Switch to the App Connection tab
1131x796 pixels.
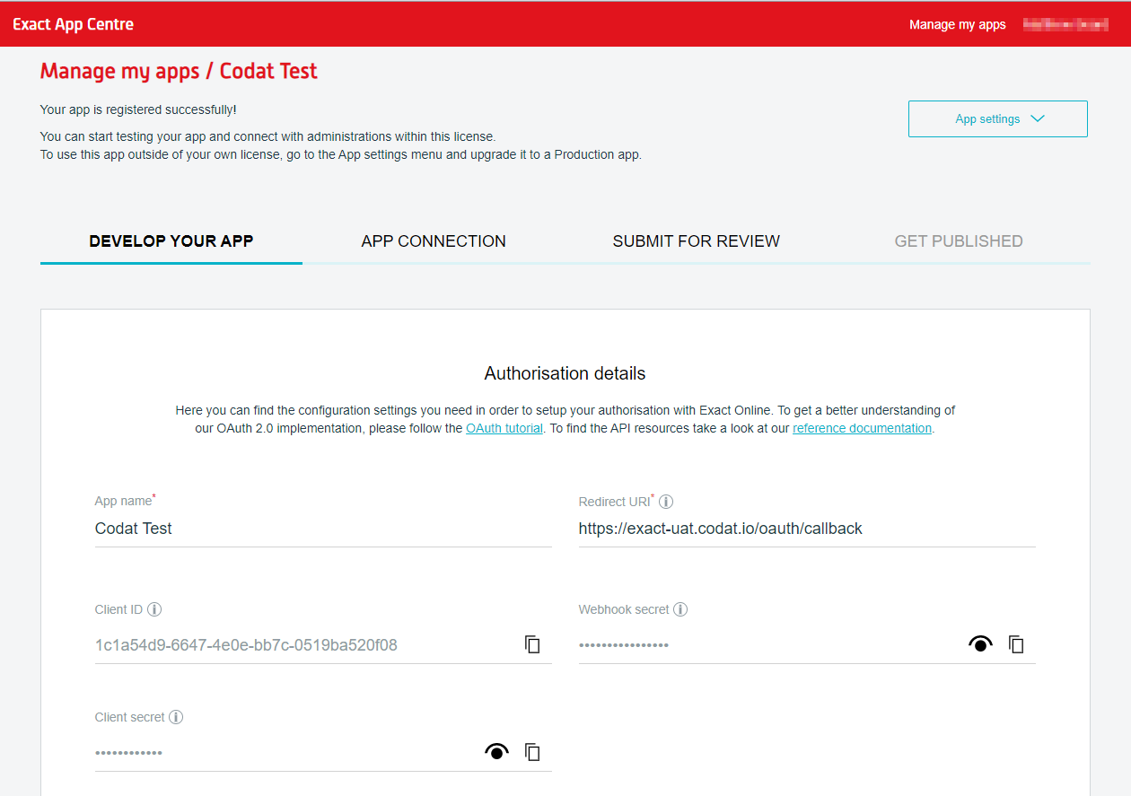434,241
